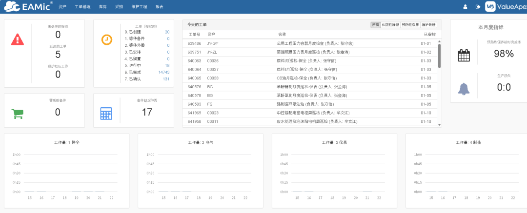Click the blue calculator icon
Viewport: 527px width, 213px height.
coord(106,113)
